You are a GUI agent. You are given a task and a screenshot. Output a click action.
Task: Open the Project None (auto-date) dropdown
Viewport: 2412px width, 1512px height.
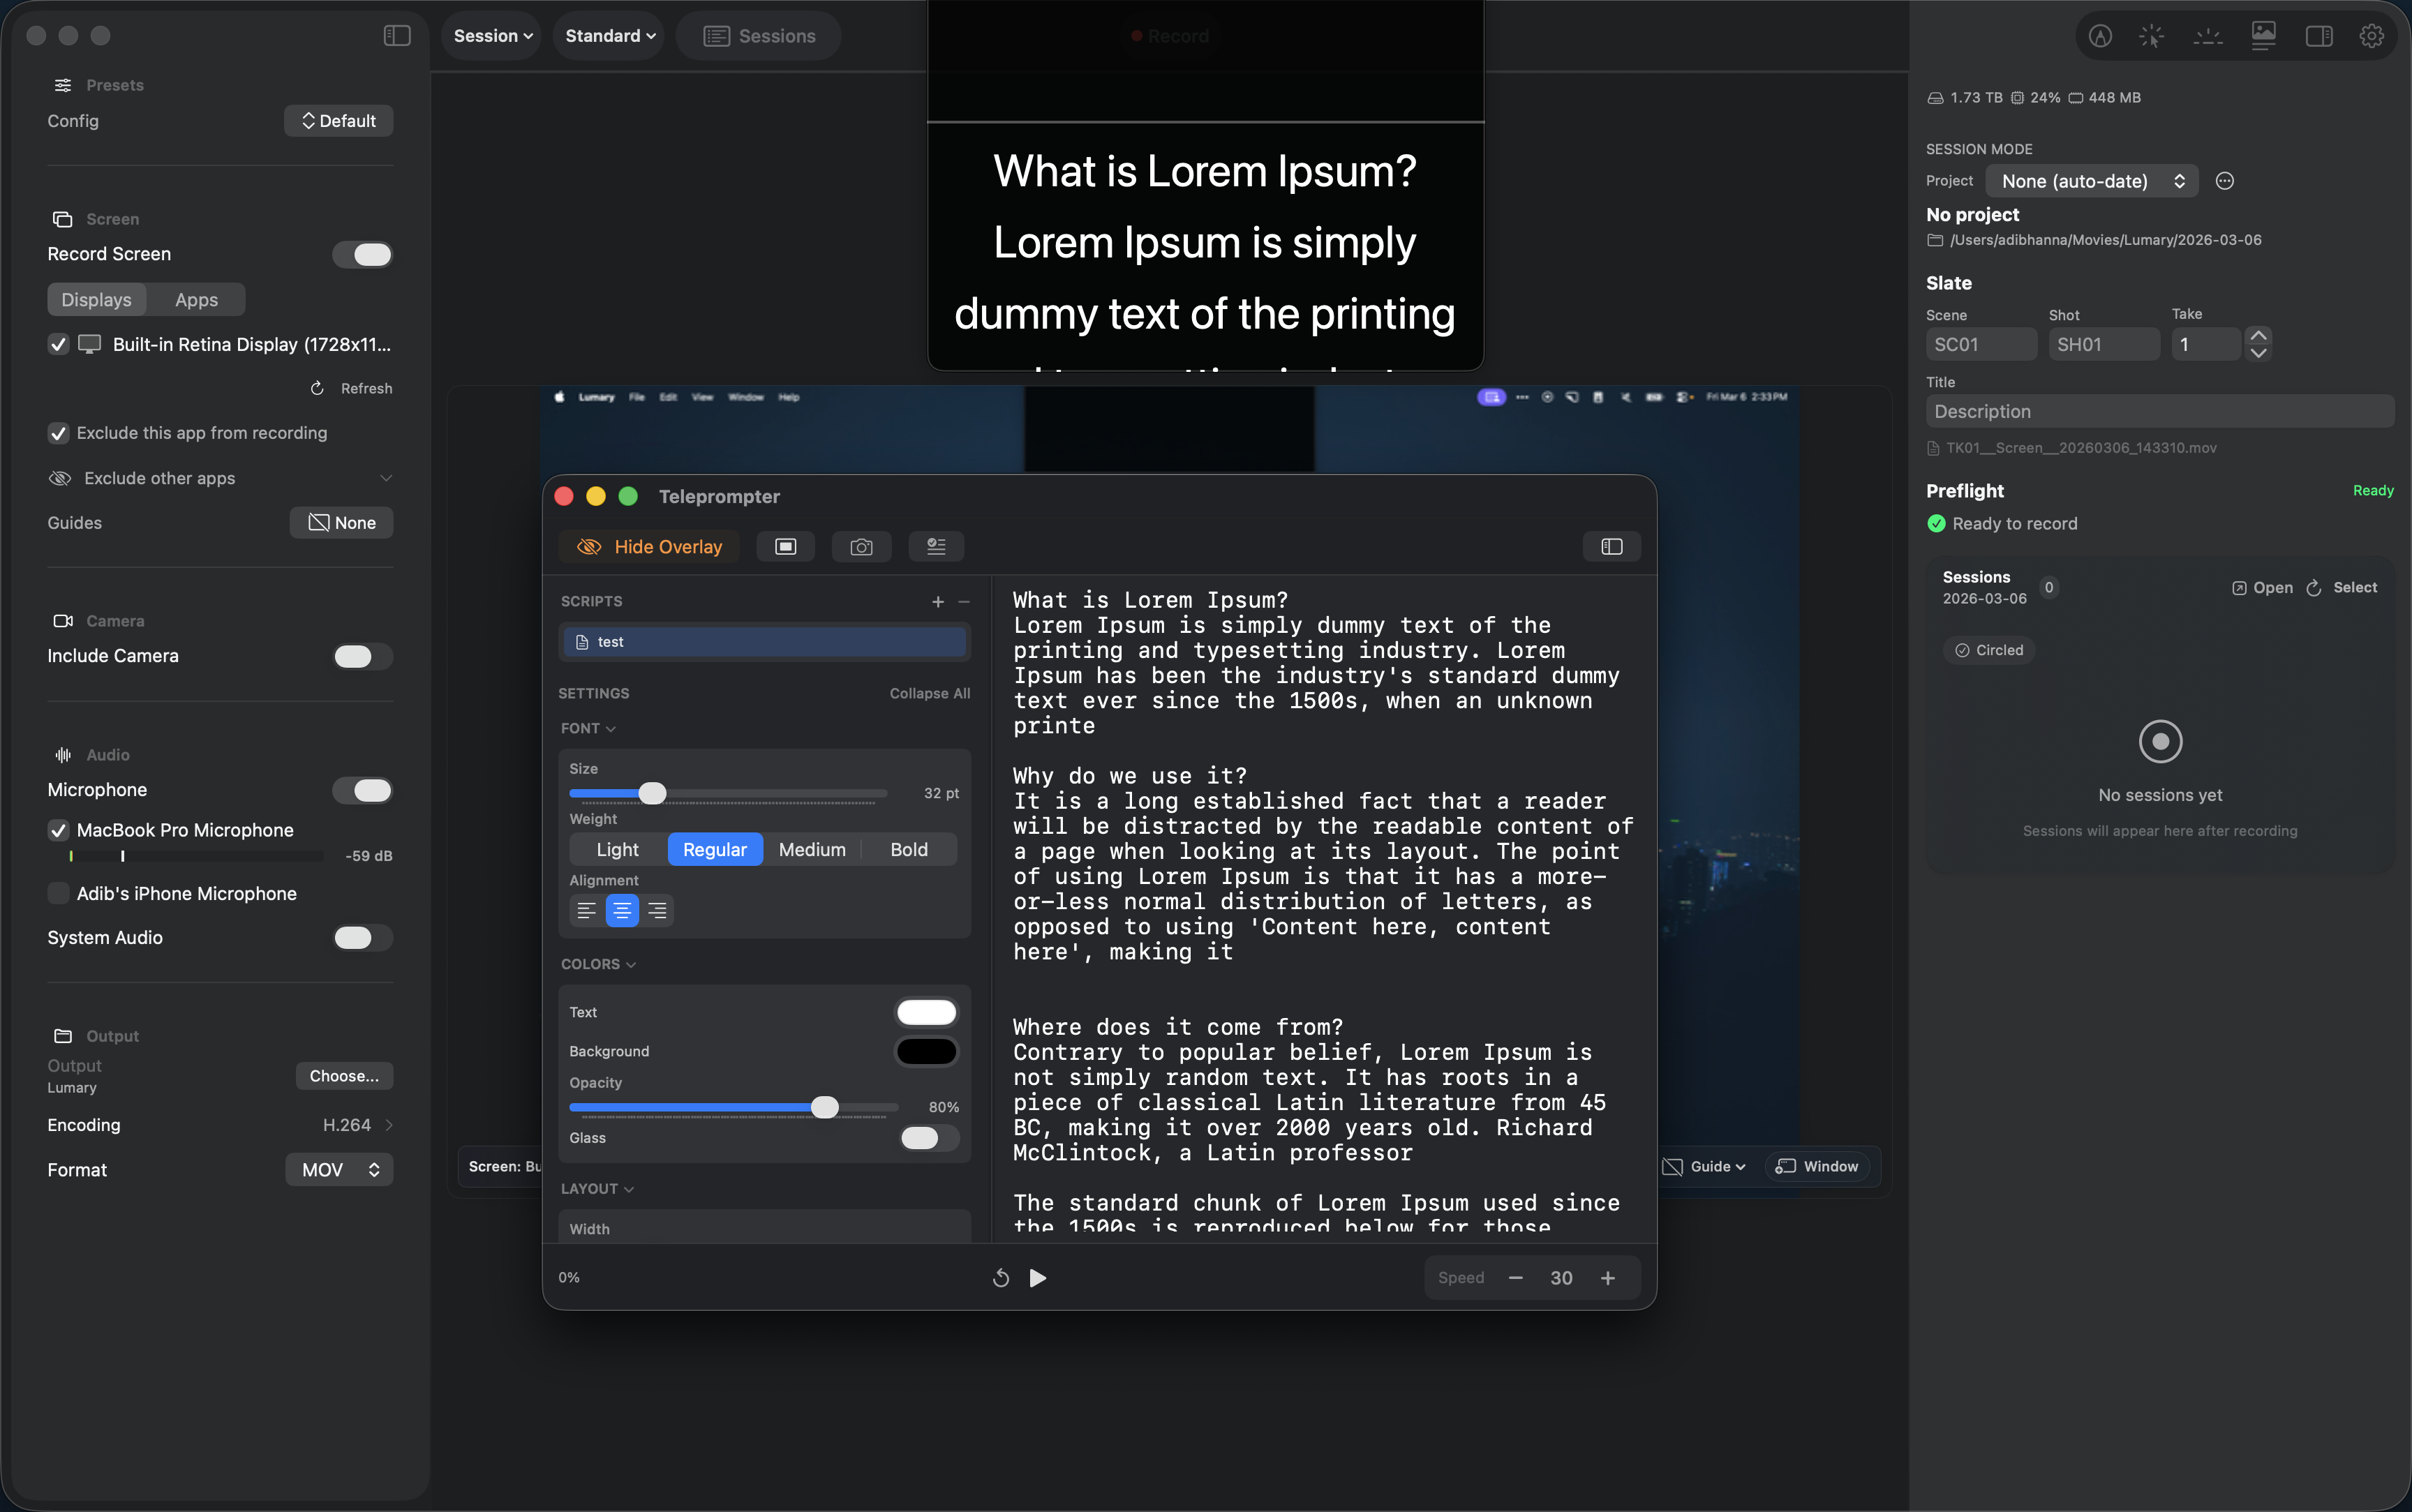tap(2091, 181)
